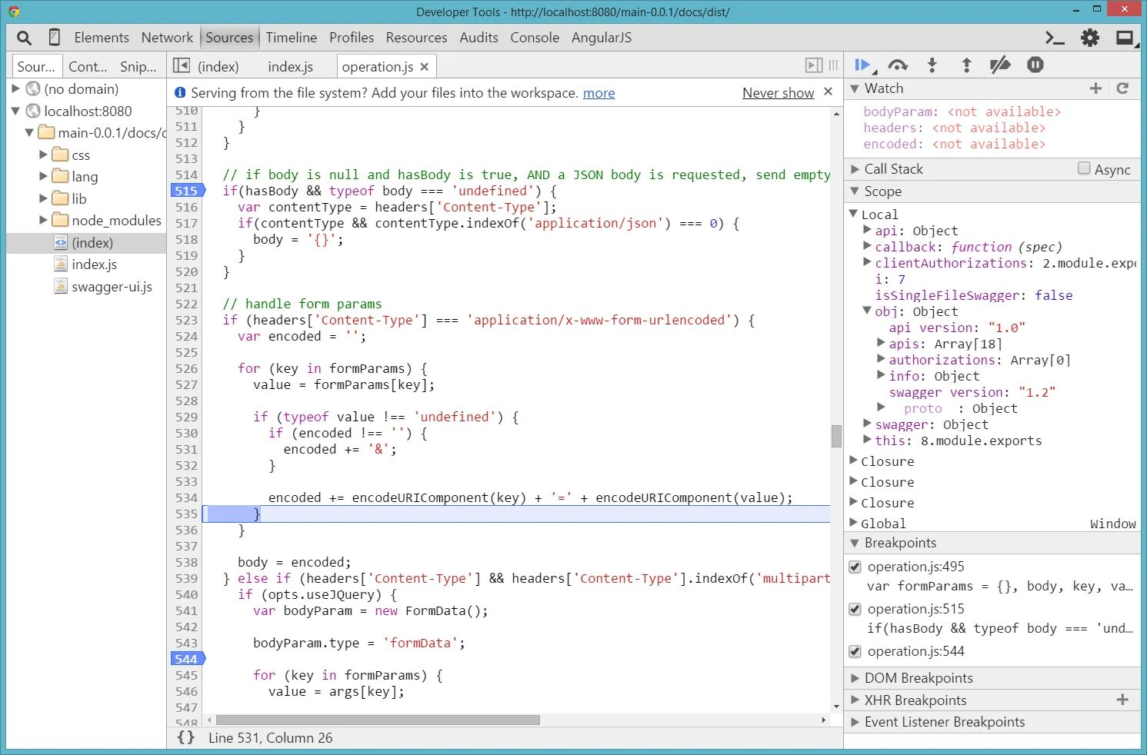Show the console drawer icon

(x=1055, y=38)
